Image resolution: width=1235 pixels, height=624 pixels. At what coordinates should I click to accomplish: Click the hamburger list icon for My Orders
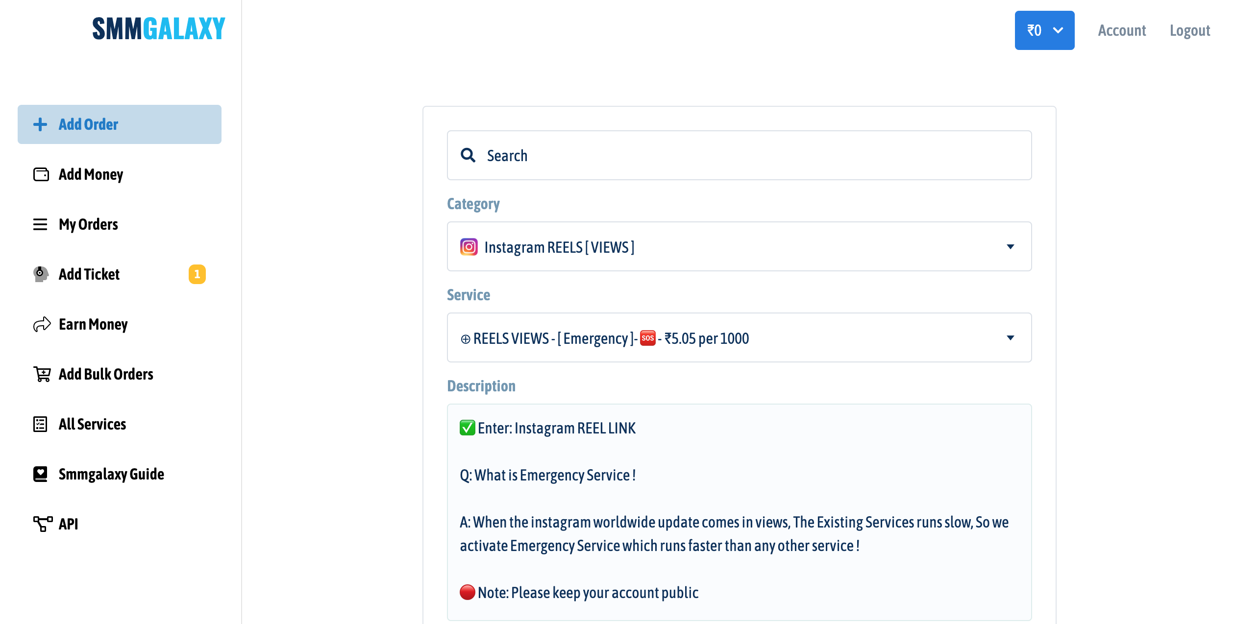point(40,224)
